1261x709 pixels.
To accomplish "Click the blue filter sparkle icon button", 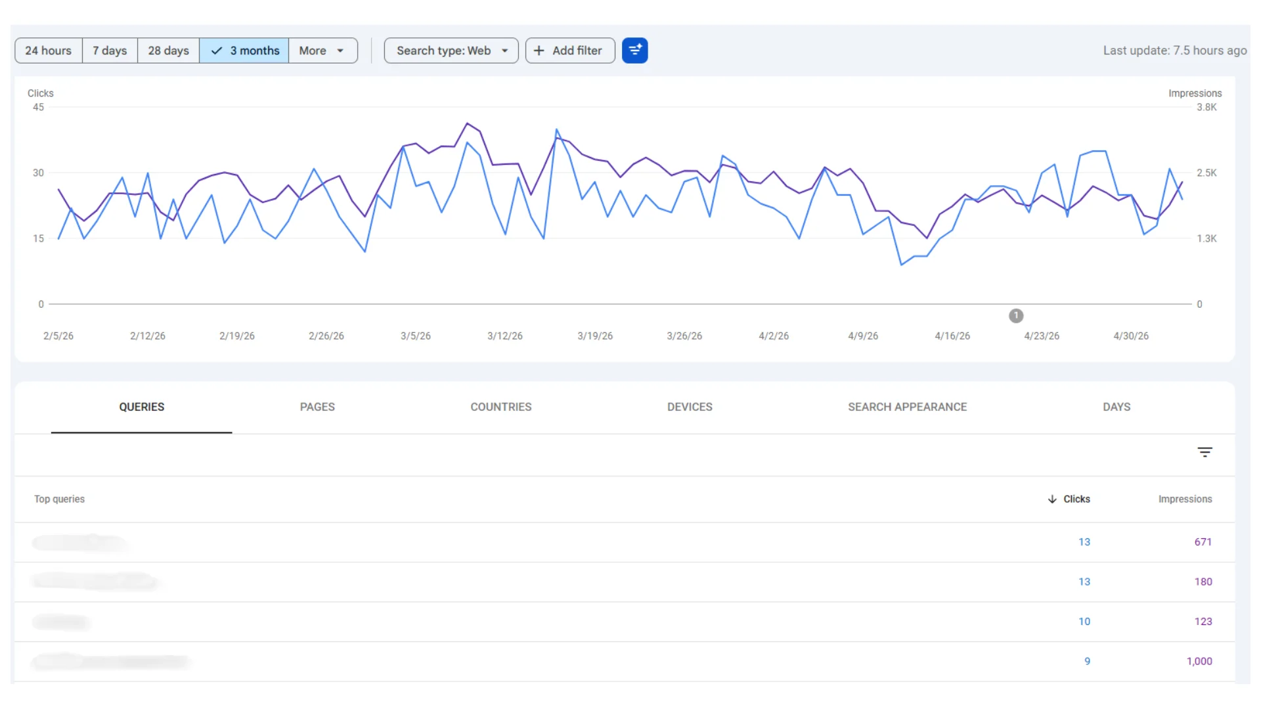I will (x=634, y=51).
